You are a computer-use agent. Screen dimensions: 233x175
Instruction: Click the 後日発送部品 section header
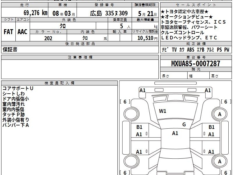[80, 43]
